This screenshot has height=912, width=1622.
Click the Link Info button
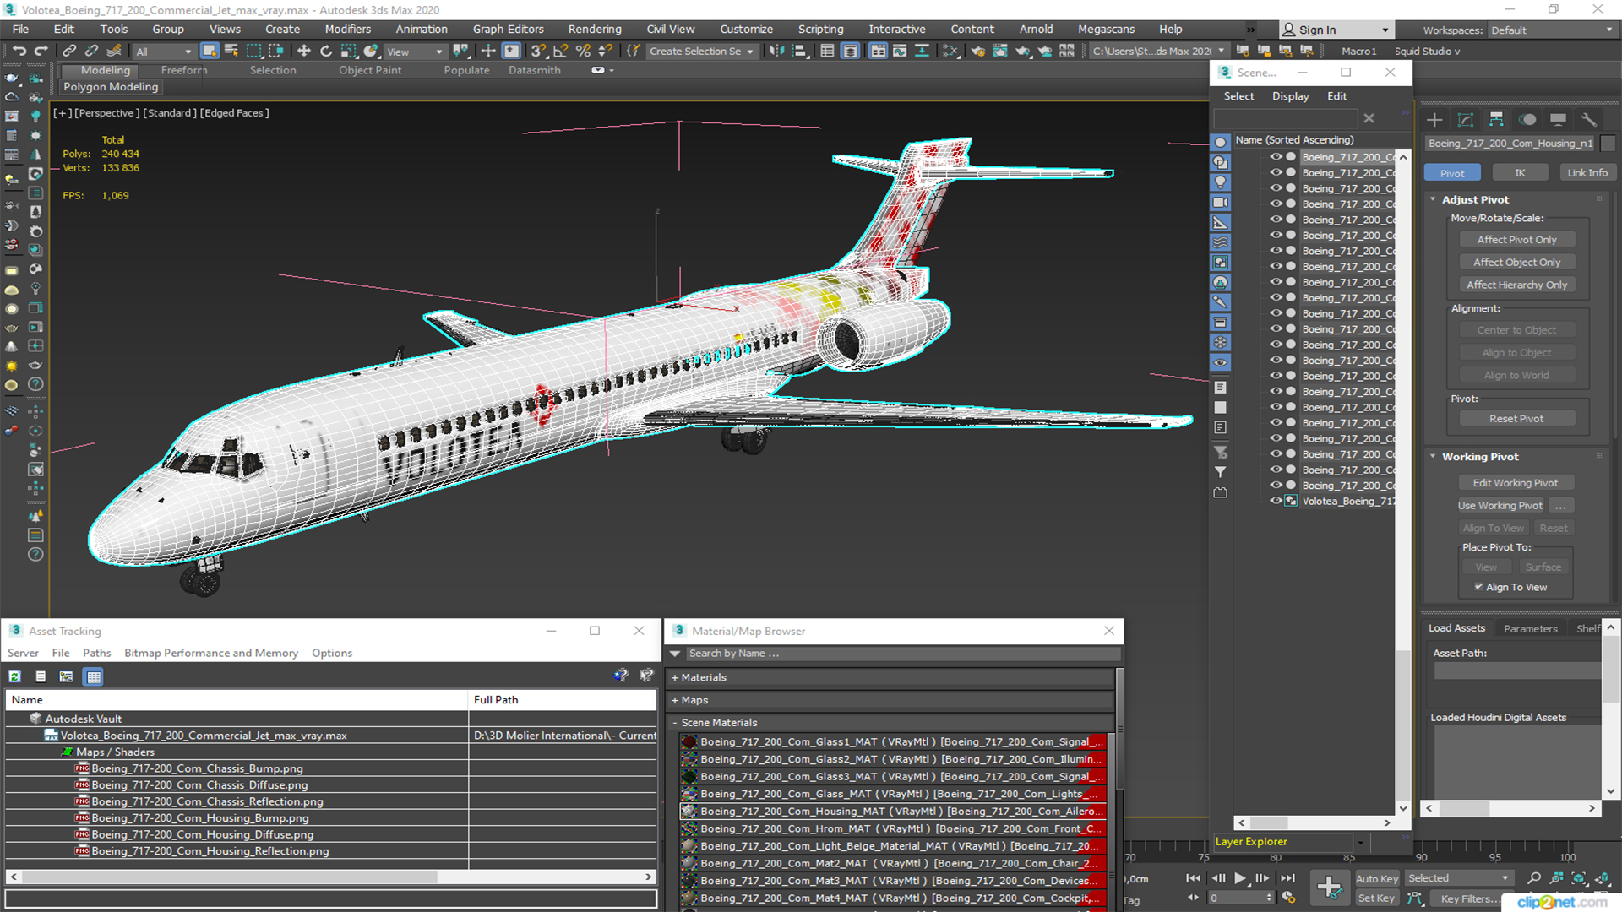tap(1587, 173)
